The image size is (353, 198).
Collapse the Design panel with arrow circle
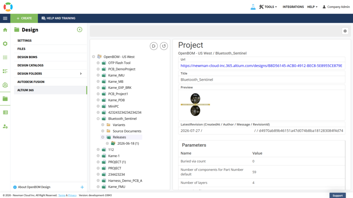pos(80,30)
